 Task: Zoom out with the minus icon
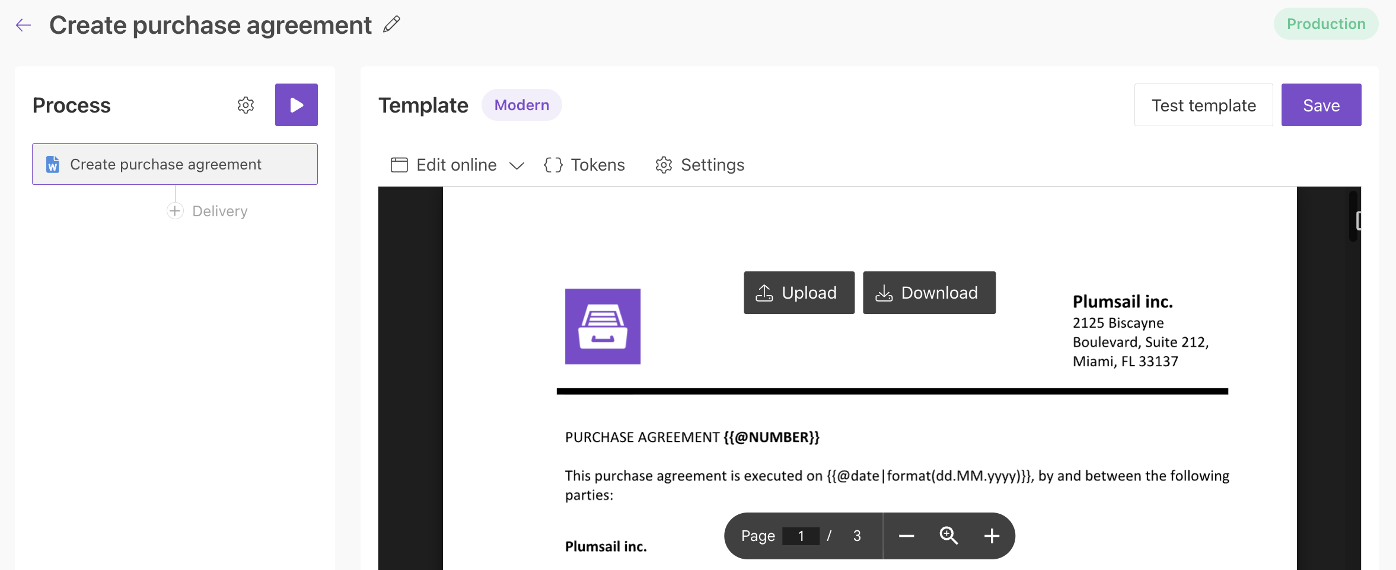click(x=906, y=536)
